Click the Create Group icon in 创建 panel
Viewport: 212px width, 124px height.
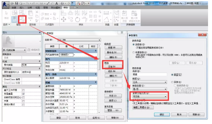coord(116,13)
